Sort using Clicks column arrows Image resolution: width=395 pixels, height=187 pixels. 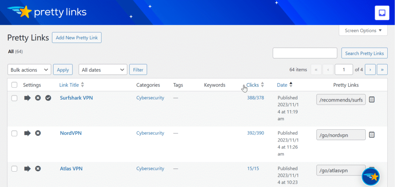point(262,85)
